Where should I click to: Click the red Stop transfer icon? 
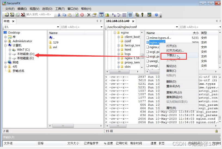(82, 15)
